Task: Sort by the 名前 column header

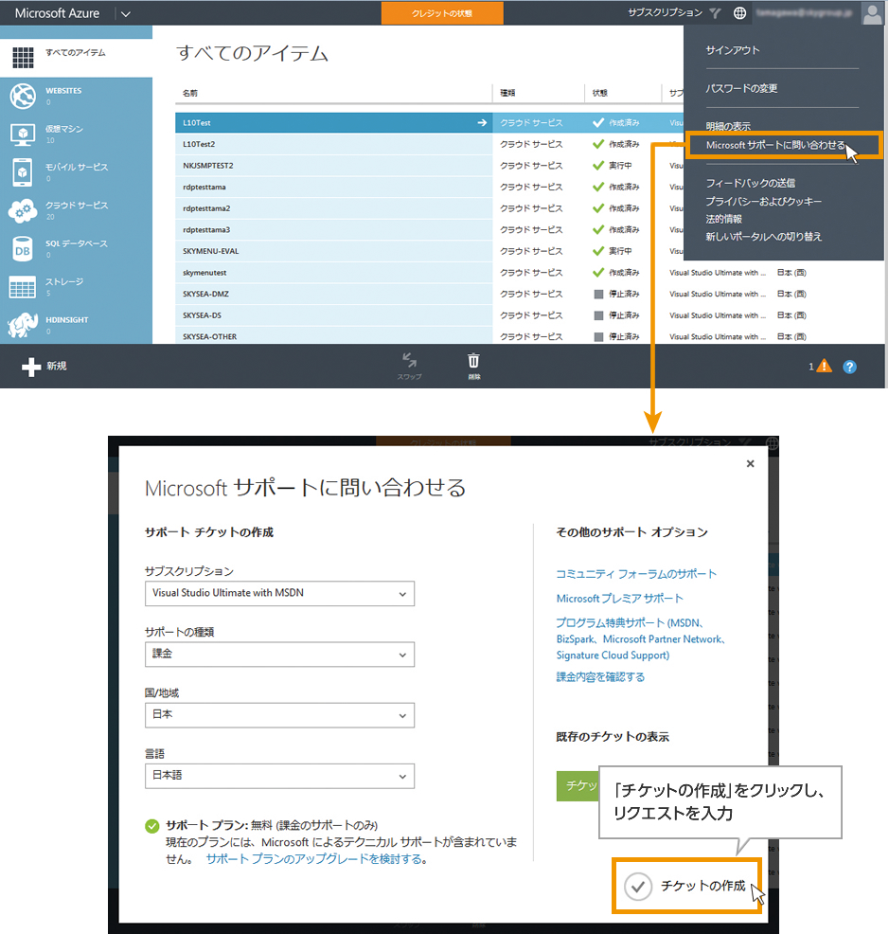Action: tap(190, 93)
